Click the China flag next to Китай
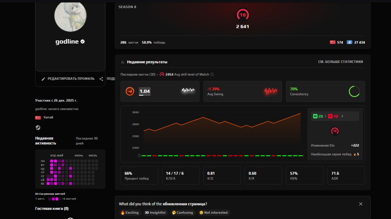Image resolution: width=391 pixels, height=219 pixels. tap(38, 117)
